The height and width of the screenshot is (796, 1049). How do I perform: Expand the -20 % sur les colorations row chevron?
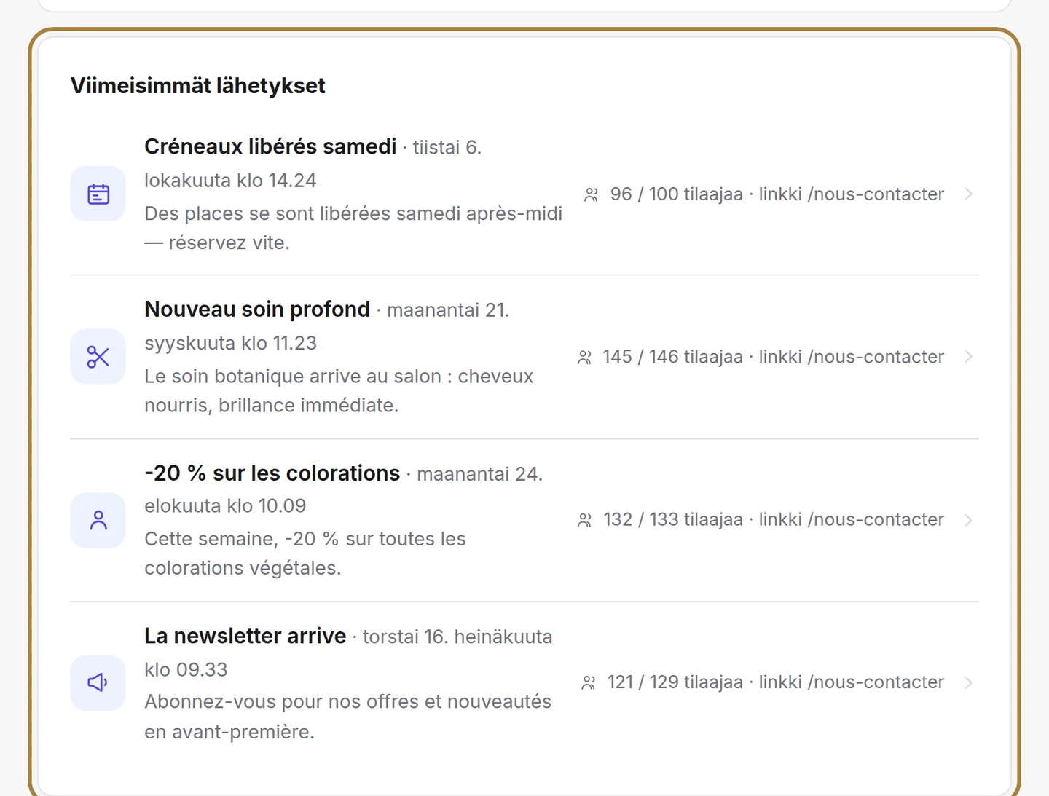tap(969, 520)
